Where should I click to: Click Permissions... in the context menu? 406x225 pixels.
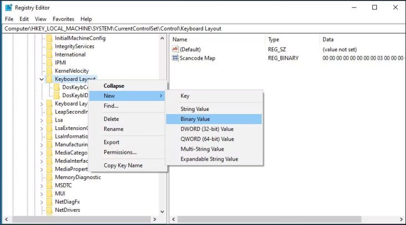click(120, 152)
